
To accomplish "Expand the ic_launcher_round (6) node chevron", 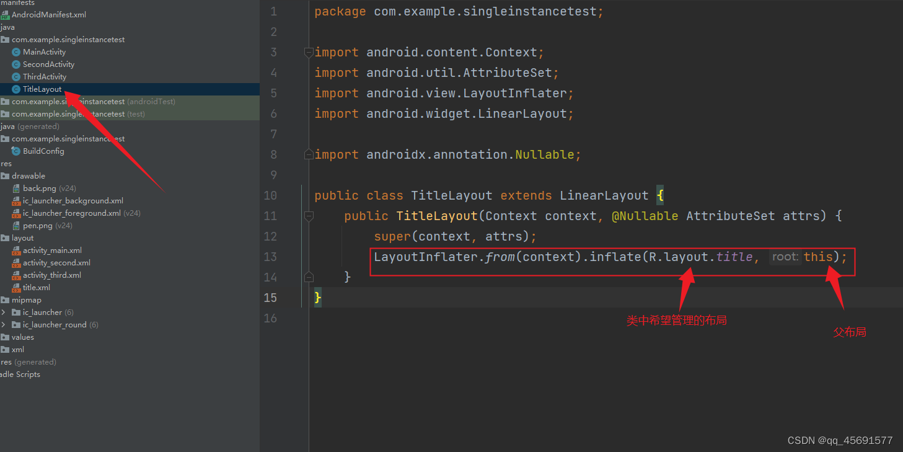I will point(4,325).
